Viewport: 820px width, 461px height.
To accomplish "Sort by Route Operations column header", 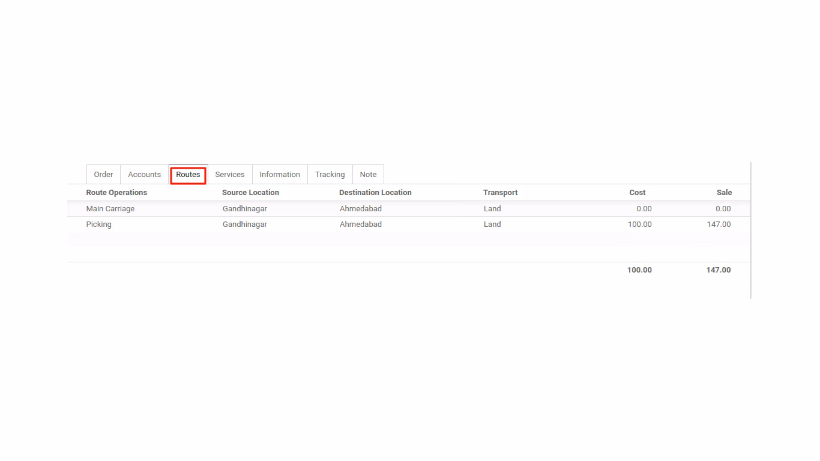I will [116, 193].
